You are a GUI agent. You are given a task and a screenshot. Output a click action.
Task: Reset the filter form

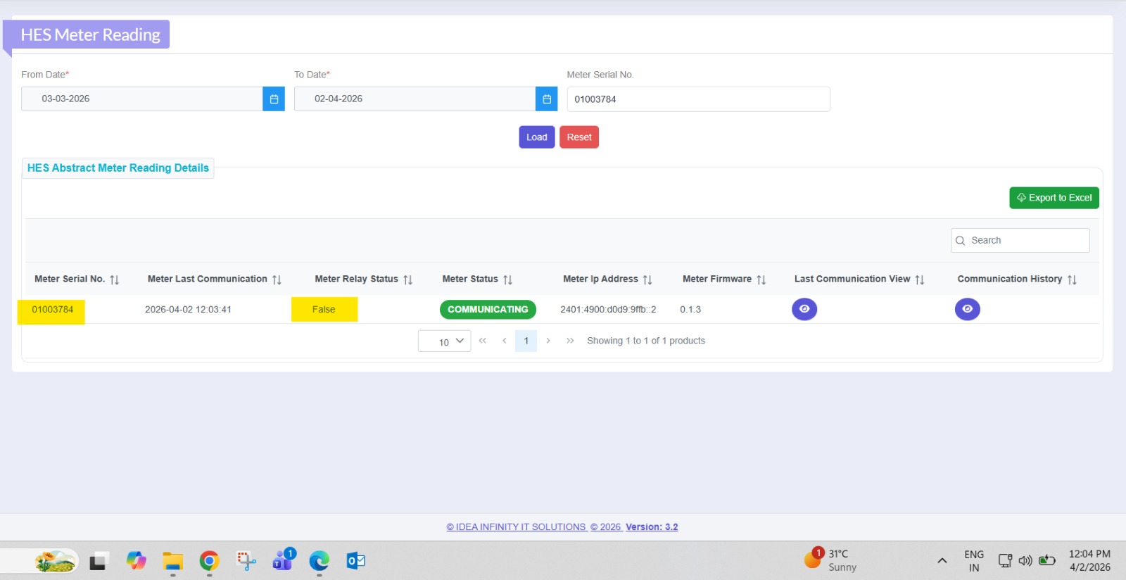tap(579, 137)
